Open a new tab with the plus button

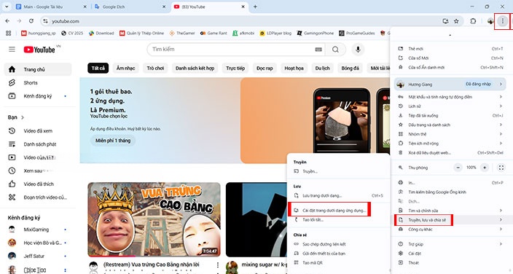(255, 7)
